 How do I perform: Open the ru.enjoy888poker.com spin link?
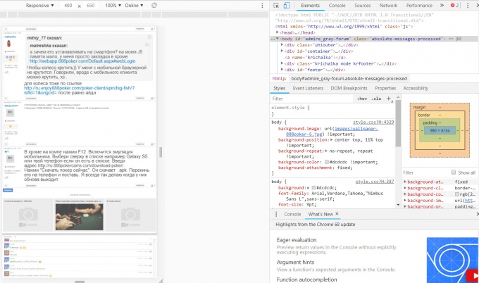coord(79,88)
